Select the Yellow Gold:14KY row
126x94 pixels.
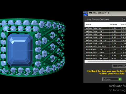[105, 34]
